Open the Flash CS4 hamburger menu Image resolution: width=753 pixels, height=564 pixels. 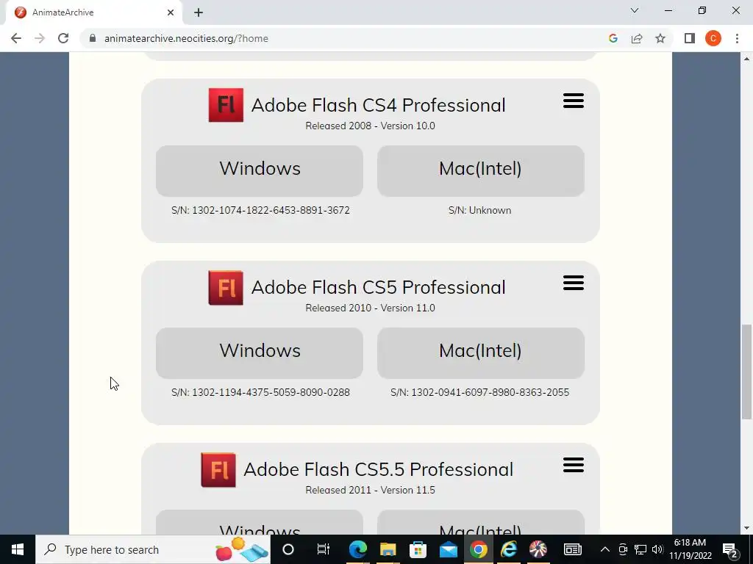coord(574,101)
